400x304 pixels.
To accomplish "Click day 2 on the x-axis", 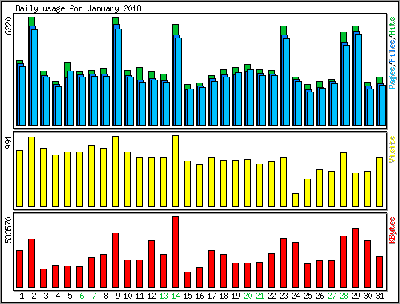I will pos(34,296).
